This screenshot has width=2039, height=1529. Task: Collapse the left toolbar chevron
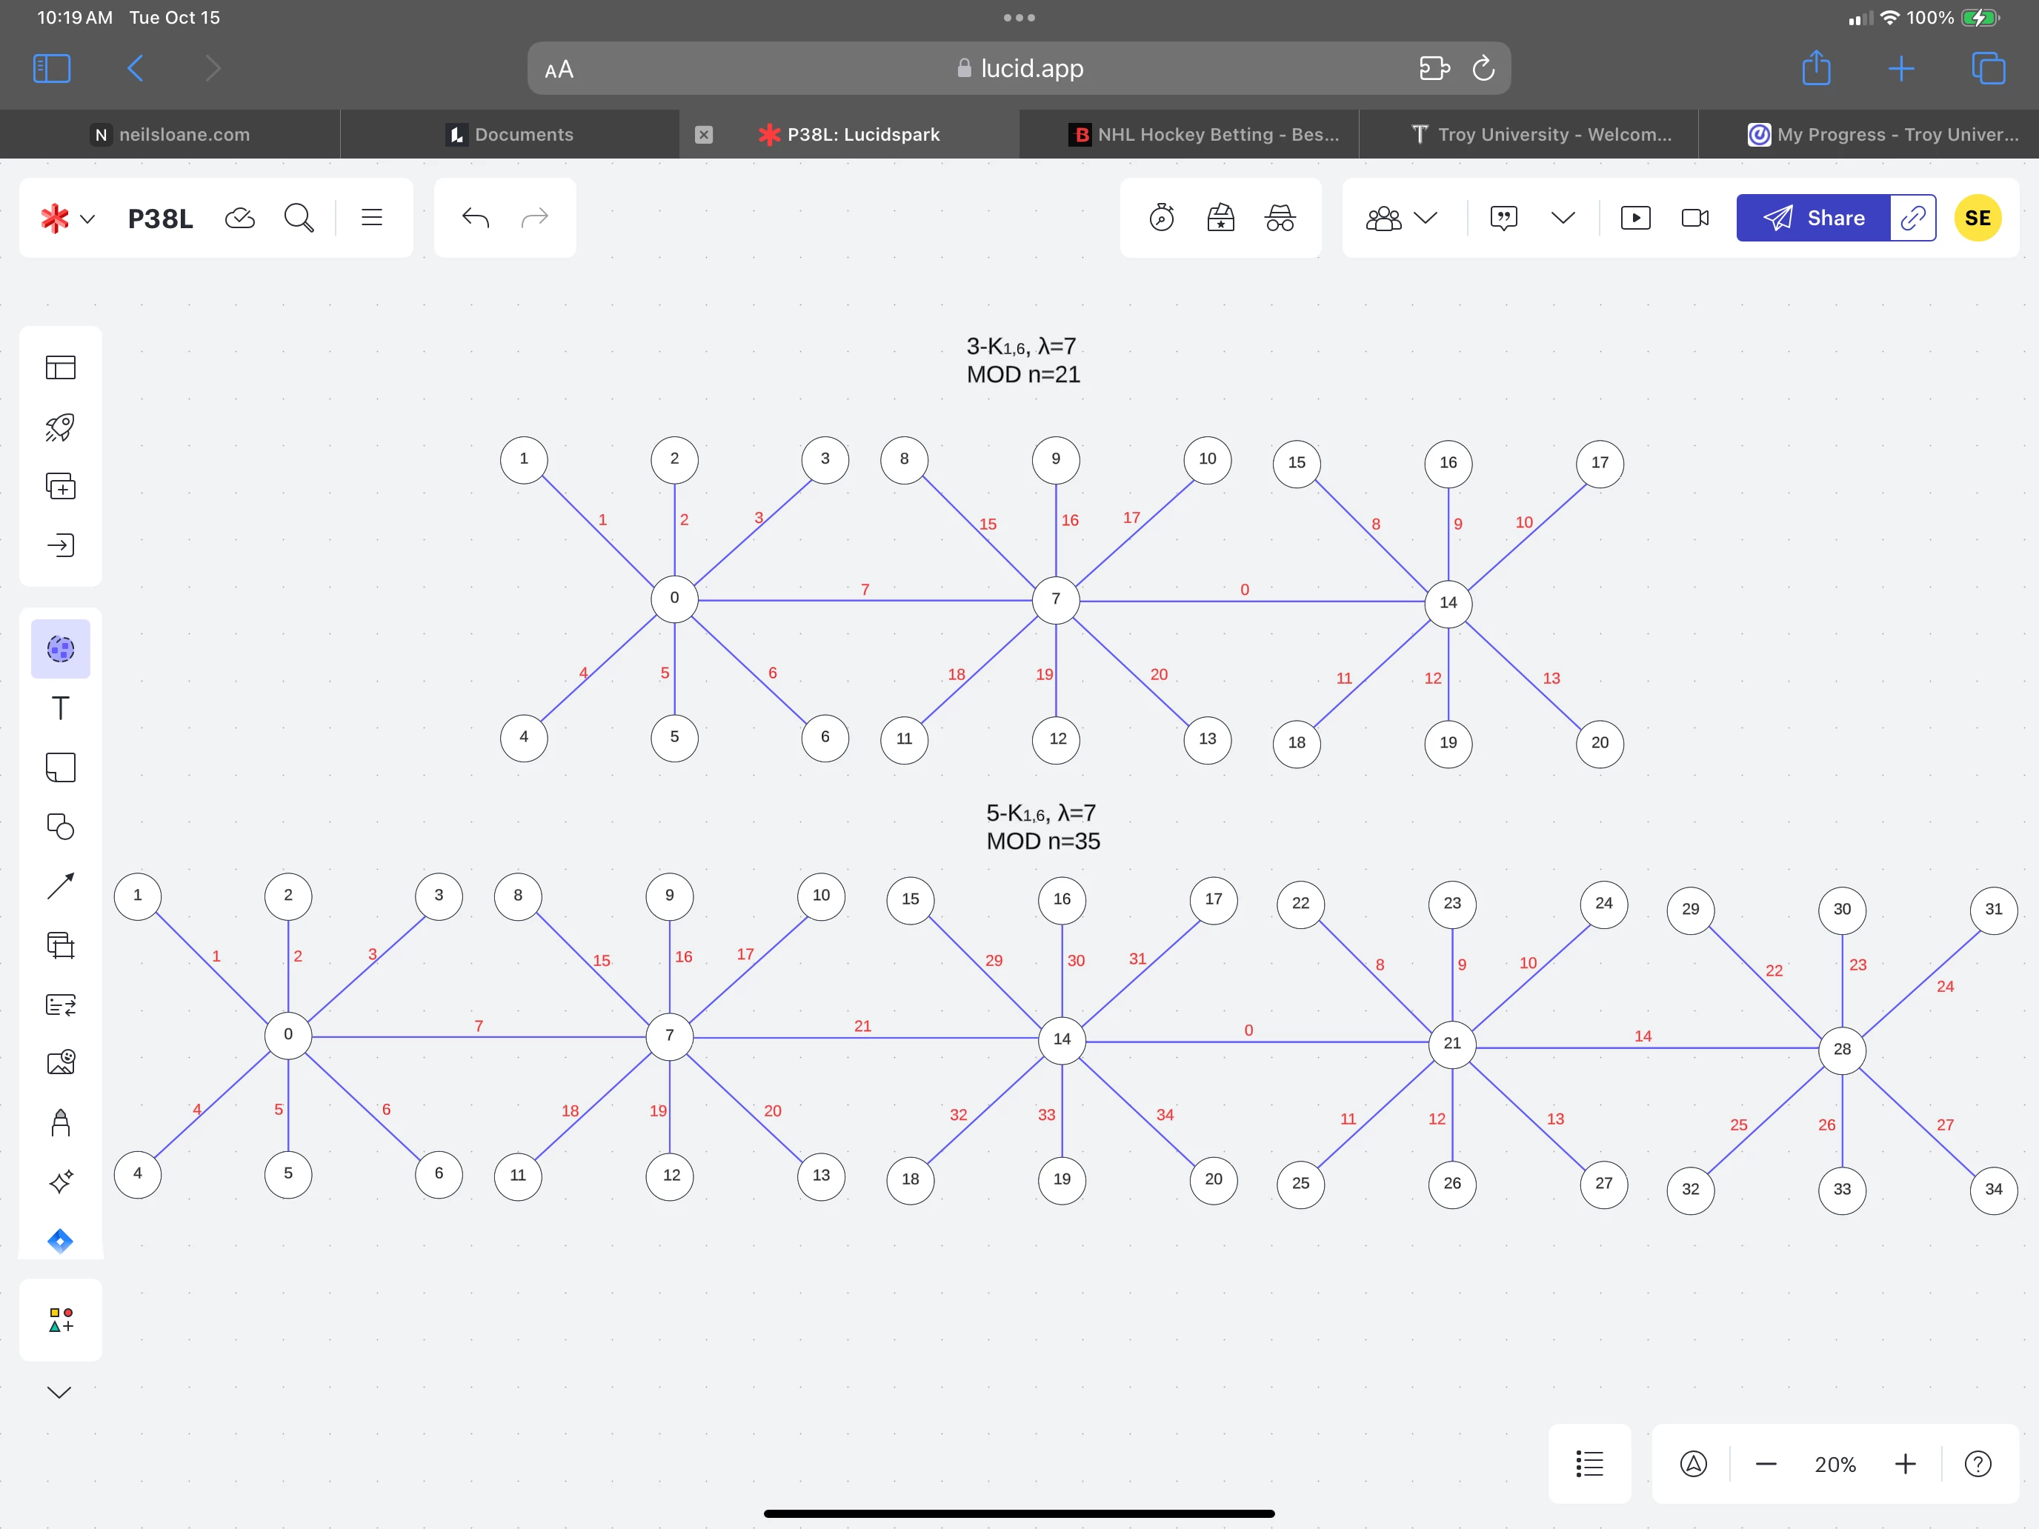tap(59, 1392)
